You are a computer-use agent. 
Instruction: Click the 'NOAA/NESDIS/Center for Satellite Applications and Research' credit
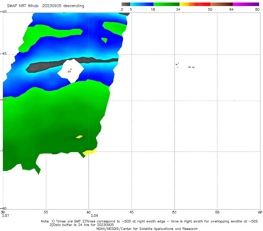(147, 229)
